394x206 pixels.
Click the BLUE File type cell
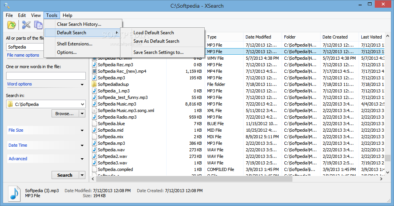215,124
